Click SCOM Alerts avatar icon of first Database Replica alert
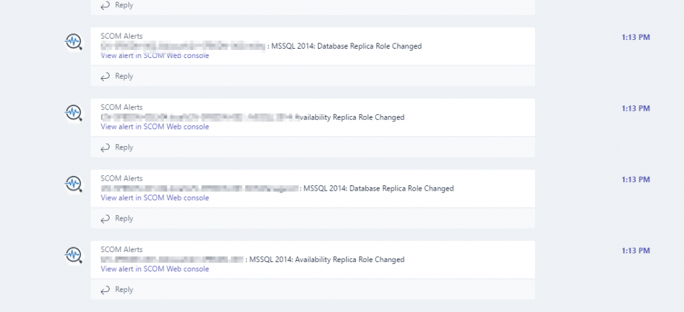The width and height of the screenshot is (684, 312). coord(73,42)
